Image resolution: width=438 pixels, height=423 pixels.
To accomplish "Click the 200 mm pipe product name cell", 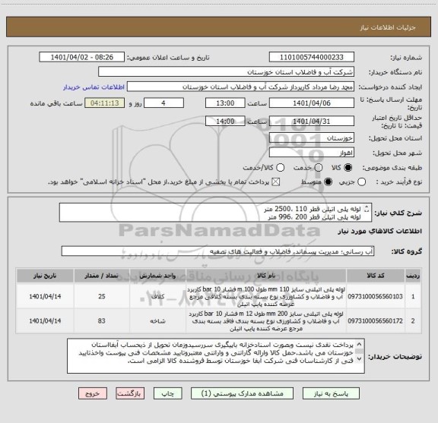I will tap(266, 321).
